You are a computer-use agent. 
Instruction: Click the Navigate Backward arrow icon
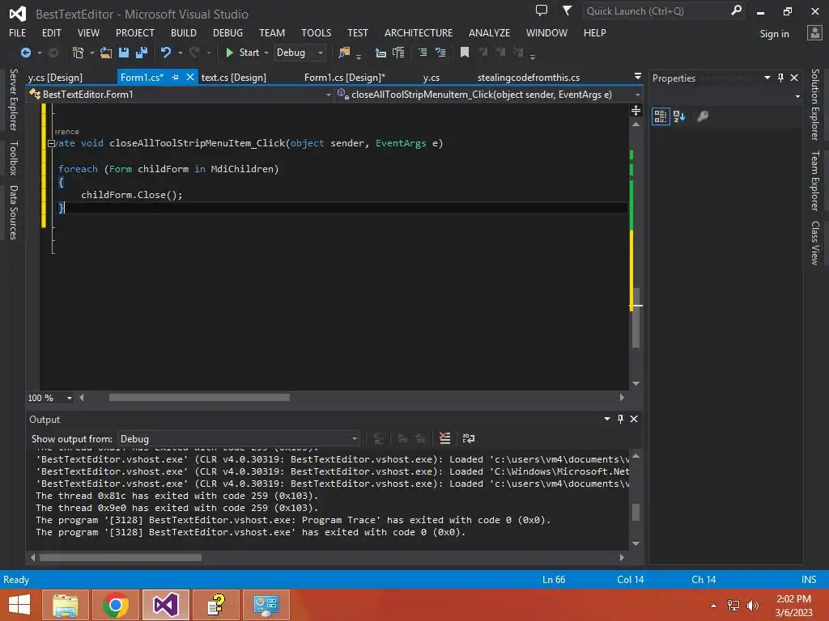tap(25, 53)
